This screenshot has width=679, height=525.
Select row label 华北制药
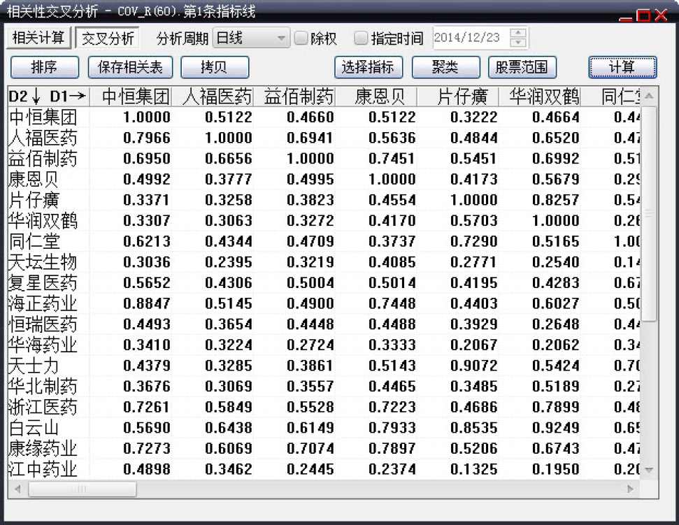pos(43,387)
